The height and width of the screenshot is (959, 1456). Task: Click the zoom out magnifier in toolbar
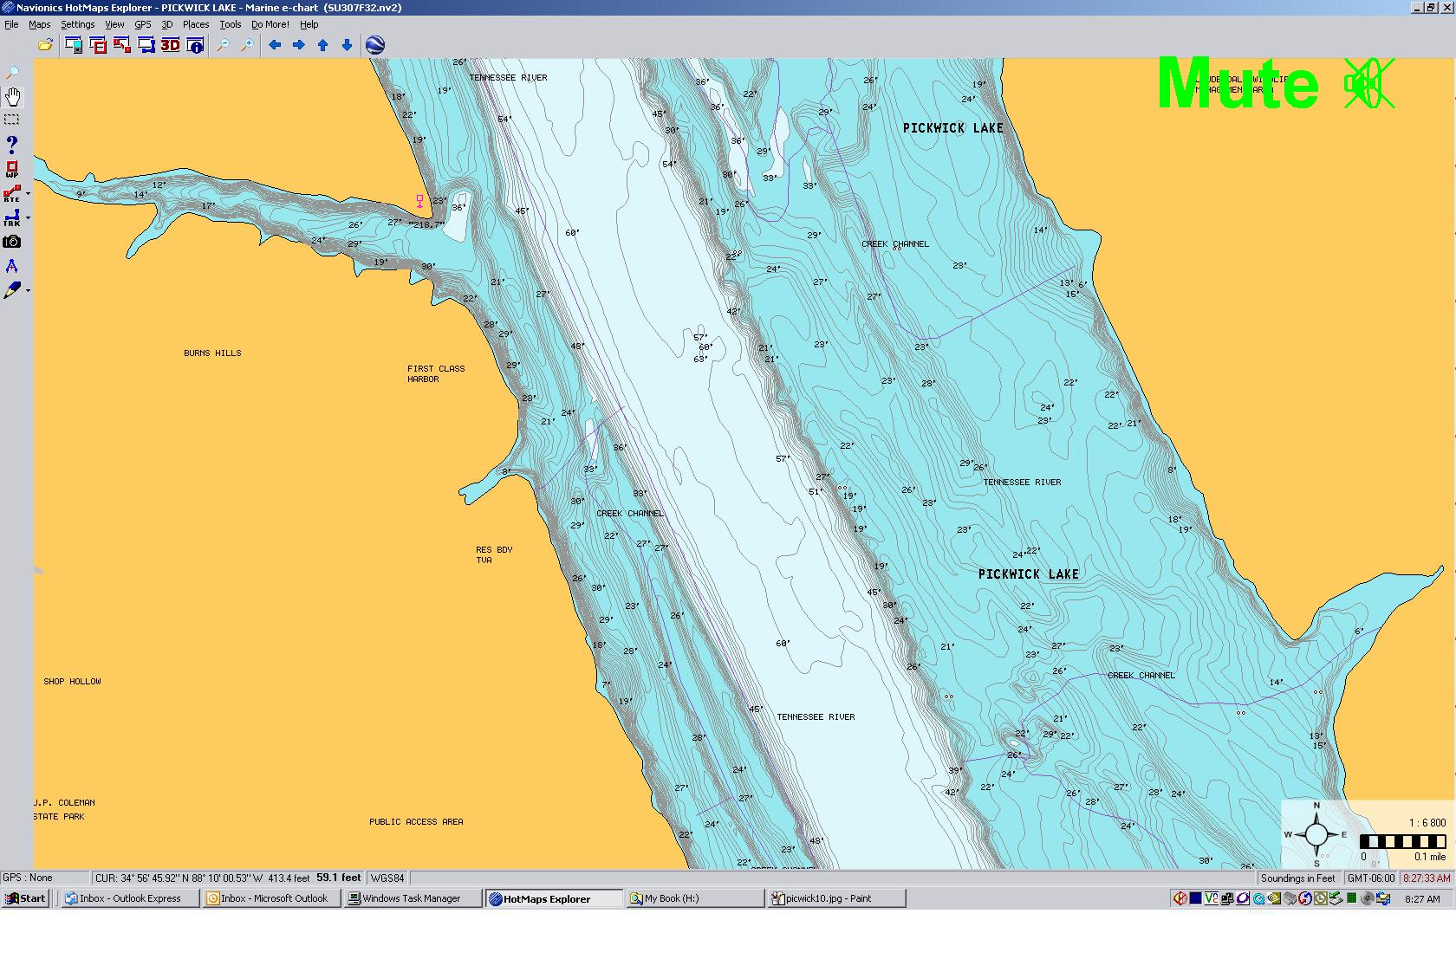tap(223, 45)
